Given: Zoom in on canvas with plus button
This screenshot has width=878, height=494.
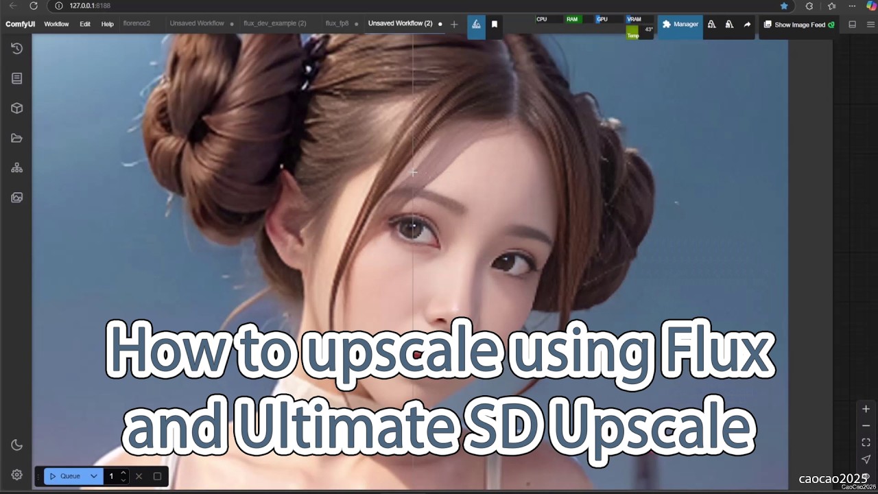Looking at the screenshot, I should coord(866,409).
